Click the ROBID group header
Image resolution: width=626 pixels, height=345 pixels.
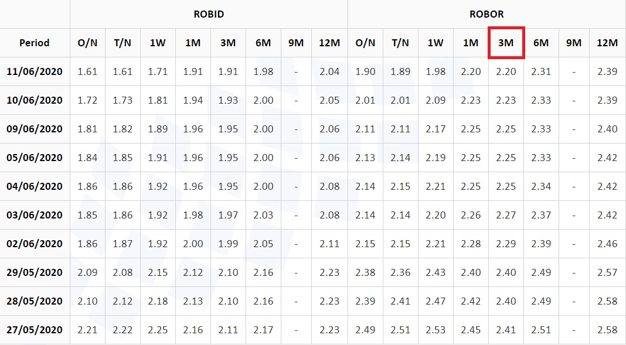pos(209,14)
